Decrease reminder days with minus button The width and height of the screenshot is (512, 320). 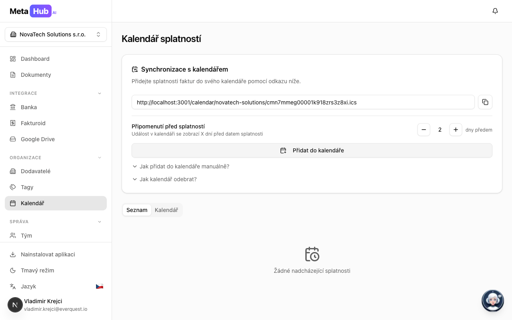(x=424, y=130)
